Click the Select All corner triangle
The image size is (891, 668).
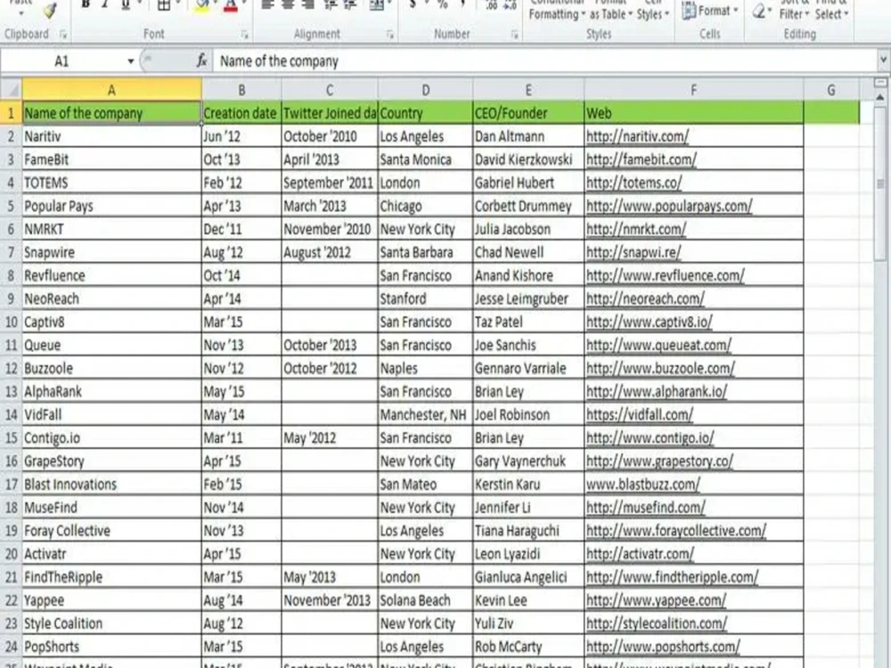(12, 90)
